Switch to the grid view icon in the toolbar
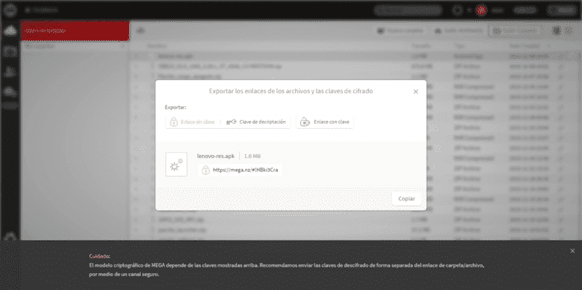Viewport: 582px width, 290px height. (568, 31)
